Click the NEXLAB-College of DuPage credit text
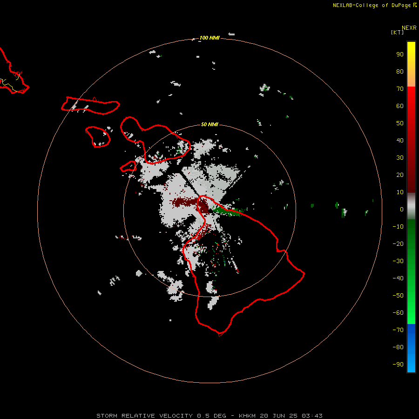The width and height of the screenshot is (419, 419). pos(372,5)
